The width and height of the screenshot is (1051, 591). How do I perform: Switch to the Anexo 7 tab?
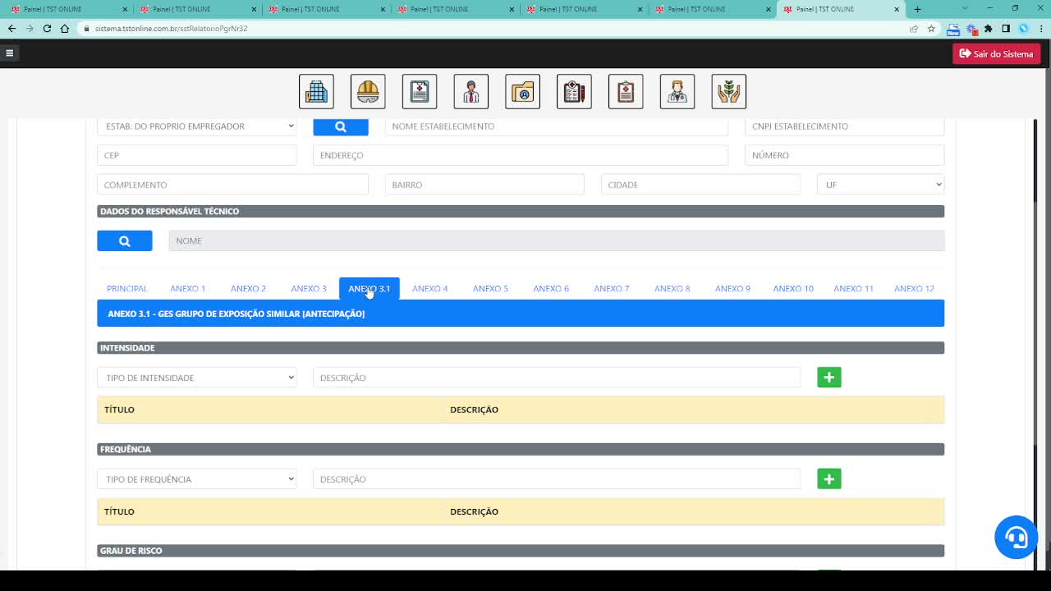click(x=612, y=288)
